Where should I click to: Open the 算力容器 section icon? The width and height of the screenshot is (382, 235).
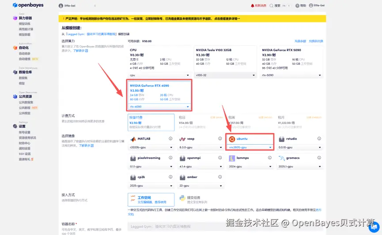click(x=15, y=18)
